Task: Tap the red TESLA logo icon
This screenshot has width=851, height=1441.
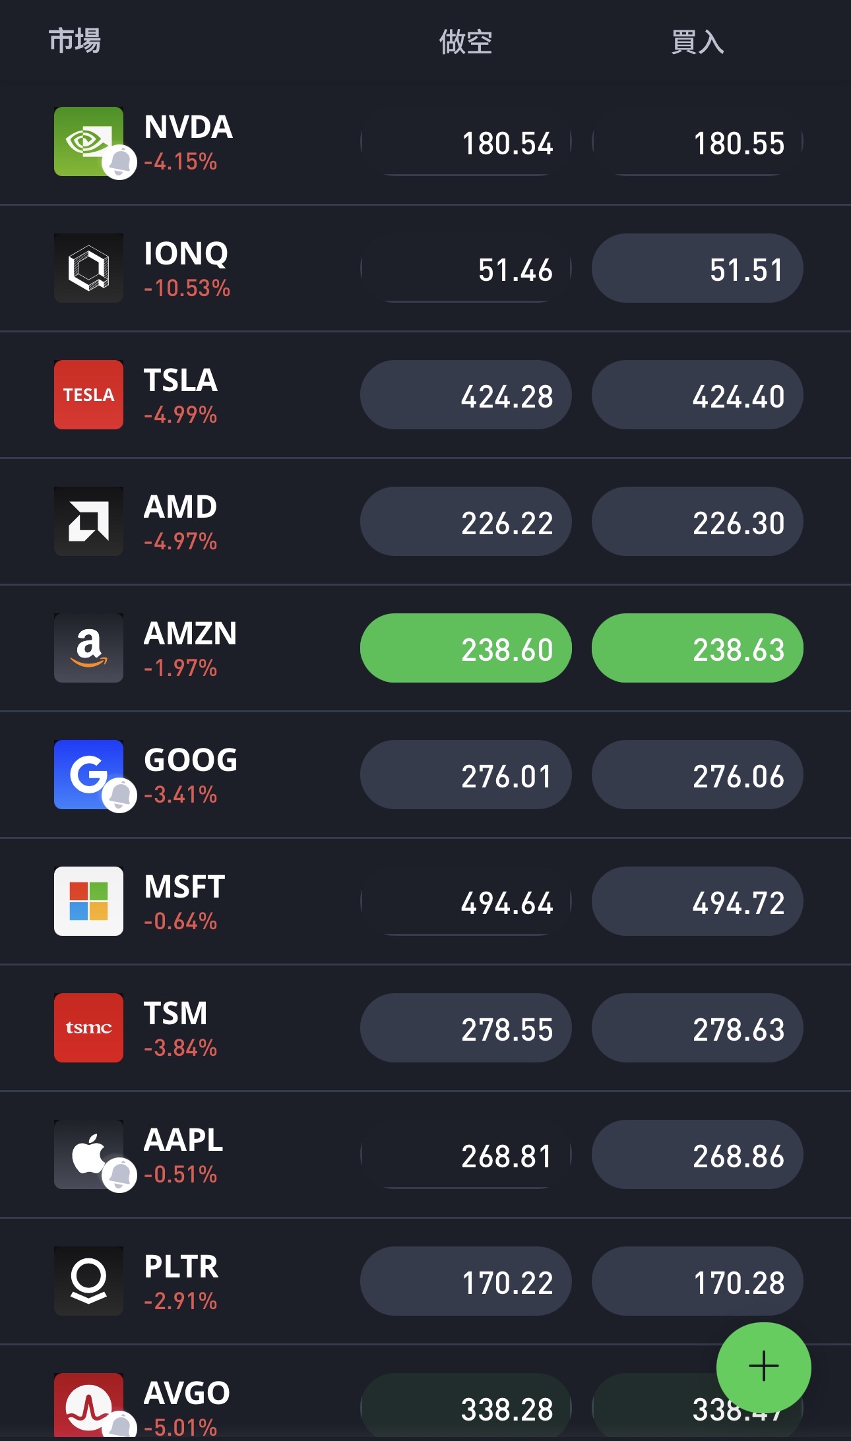Action: tap(88, 394)
